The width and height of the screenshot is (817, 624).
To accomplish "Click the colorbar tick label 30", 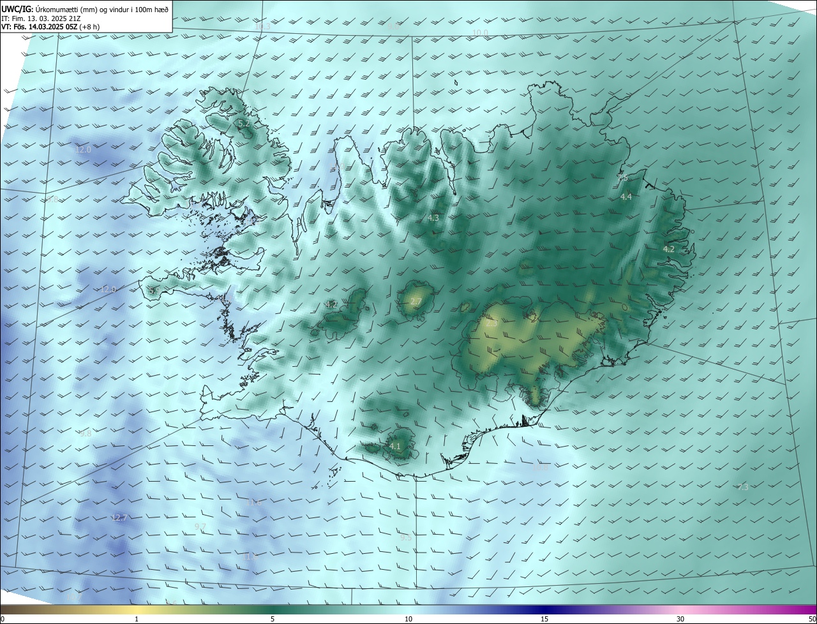I will click(680, 620).
